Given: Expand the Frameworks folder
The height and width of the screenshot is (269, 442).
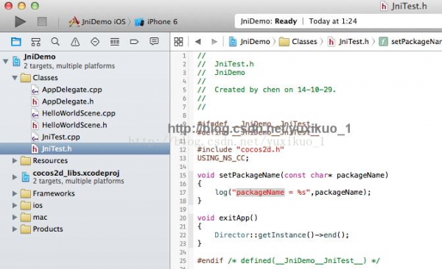Looking at the screenshot, I should click(x=15, y=193).
